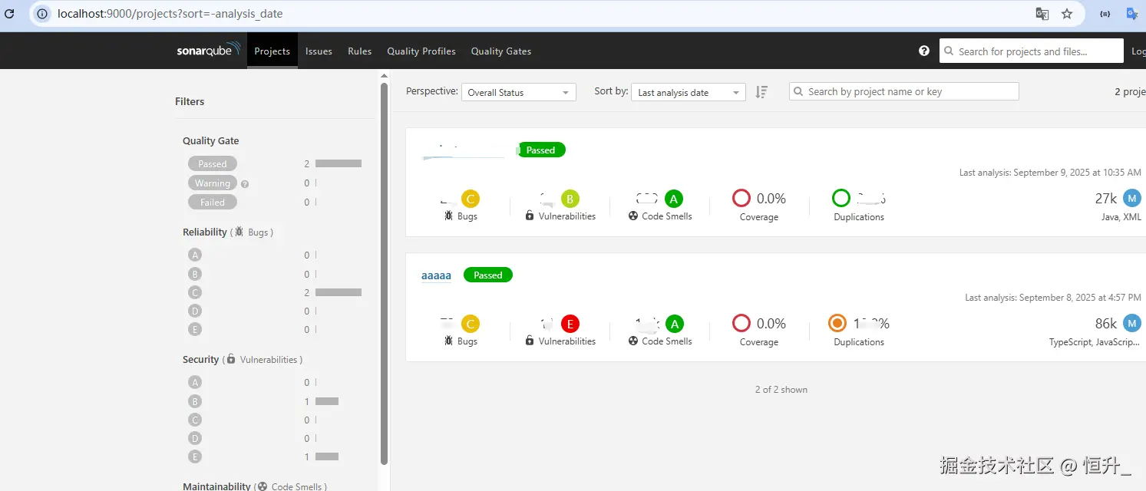This screenshot has height=491, width=1146.
Task: Toggle the Passed quality gate filter
Action: click(213, 163)
